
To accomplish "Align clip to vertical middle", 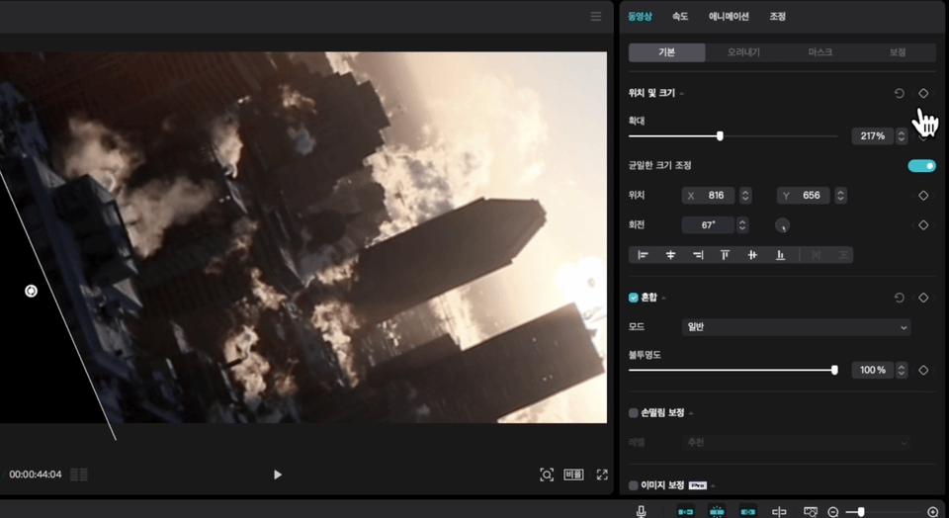I will [752, 255].
